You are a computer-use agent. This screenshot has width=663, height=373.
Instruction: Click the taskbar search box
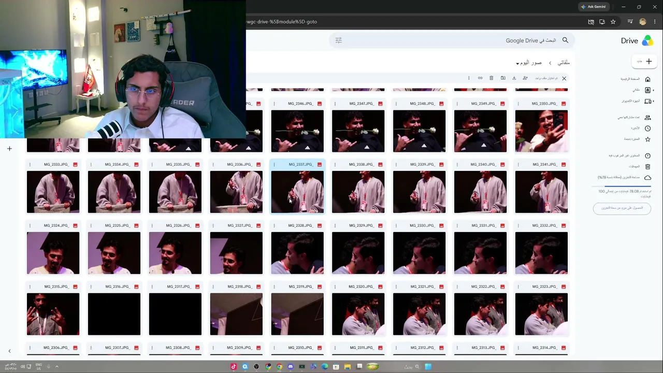point(412,367)
